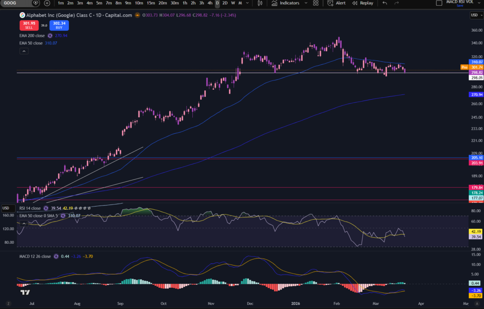The image size is (484, 309).
Task: Click the TradingView logo in the chart
Action: (25, 292)
